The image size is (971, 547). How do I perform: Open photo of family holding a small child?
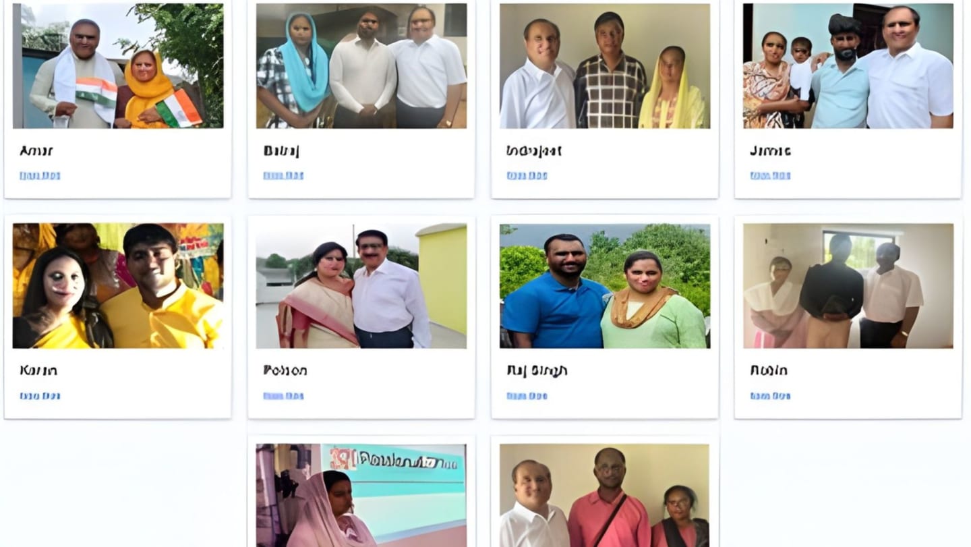[848, 65]
